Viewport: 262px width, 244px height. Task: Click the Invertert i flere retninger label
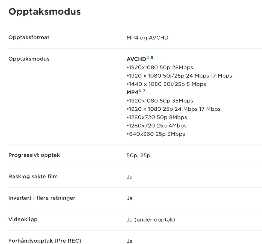pos(42,198)
